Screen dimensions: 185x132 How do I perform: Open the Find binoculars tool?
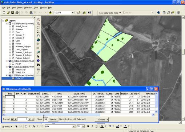38,65
